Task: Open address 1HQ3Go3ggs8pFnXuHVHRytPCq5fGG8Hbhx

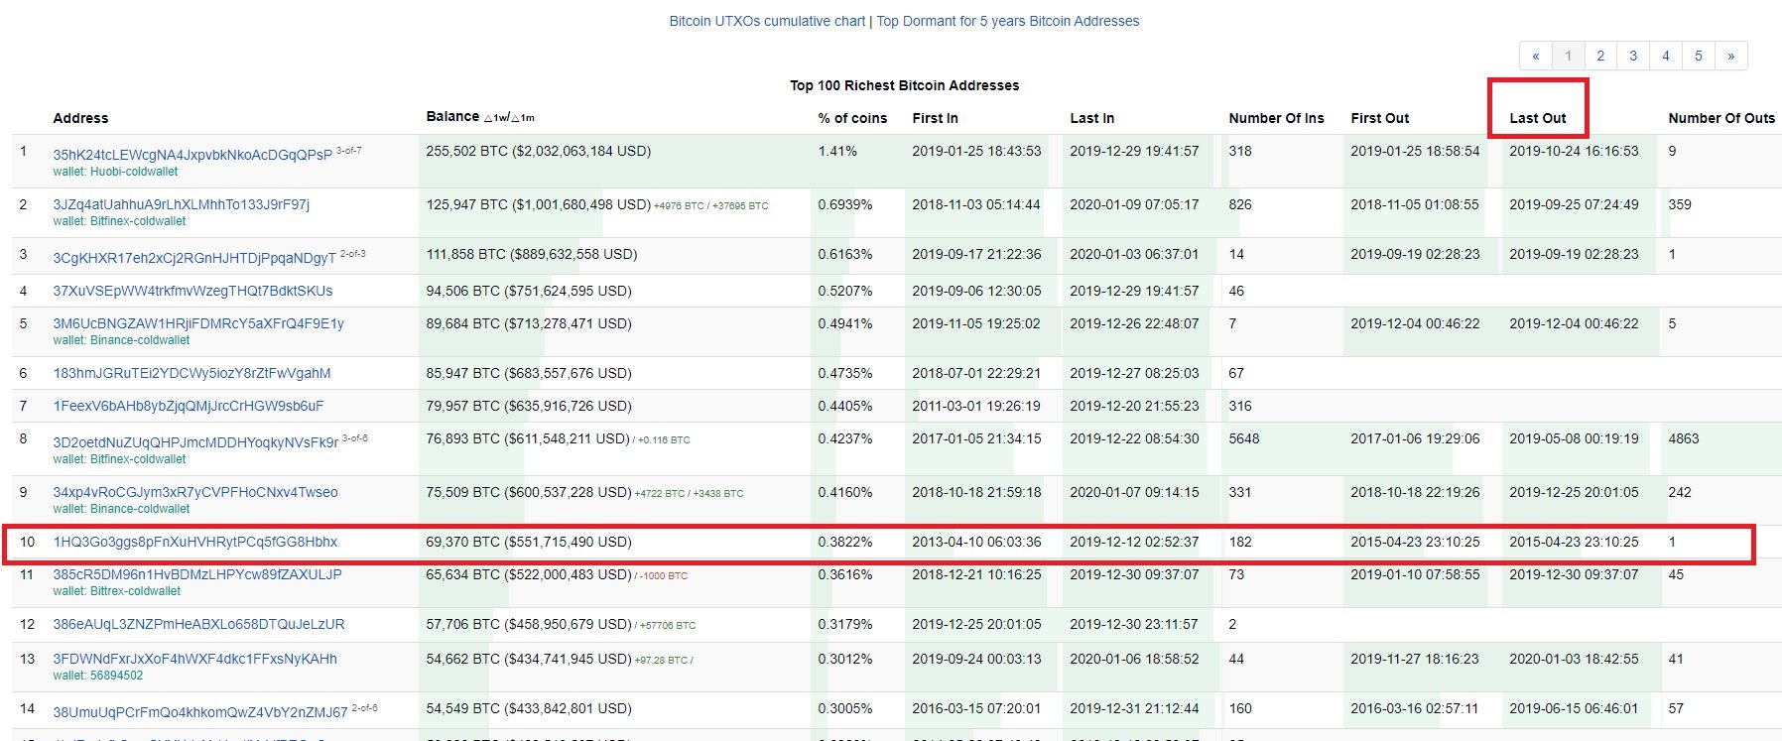Action: coord(195,542)
